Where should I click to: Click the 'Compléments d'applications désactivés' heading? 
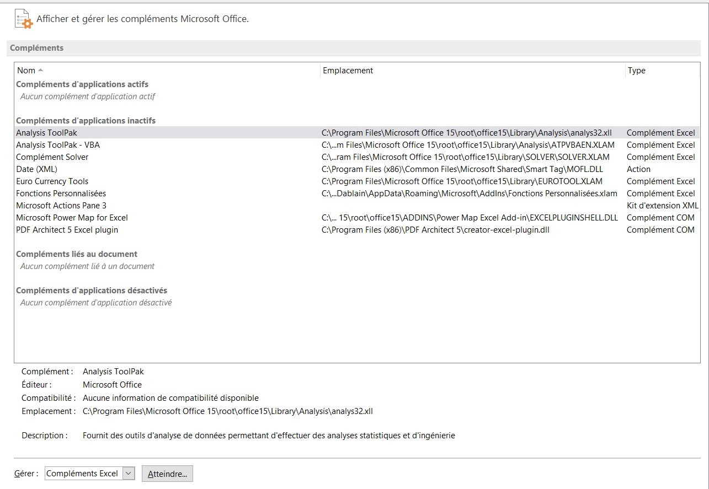(92, 291)
